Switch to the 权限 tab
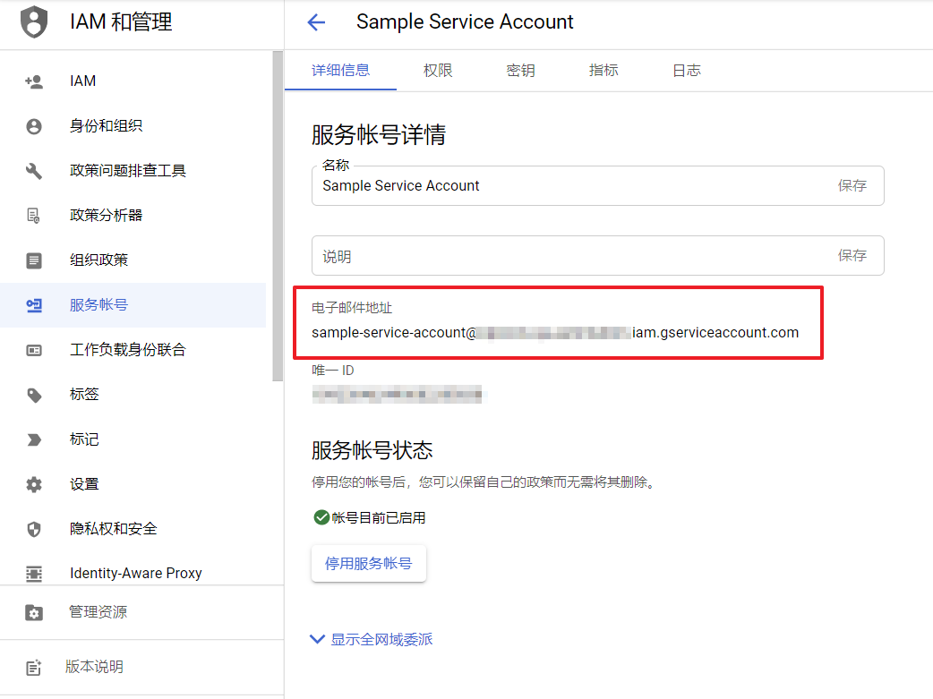 (x=438, y=71)
